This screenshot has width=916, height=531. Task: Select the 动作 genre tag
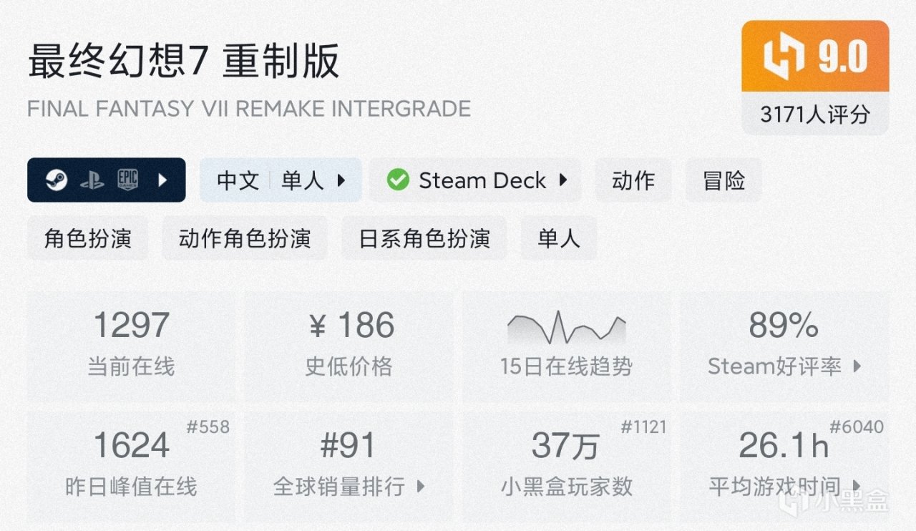click(x=633, y=180)
